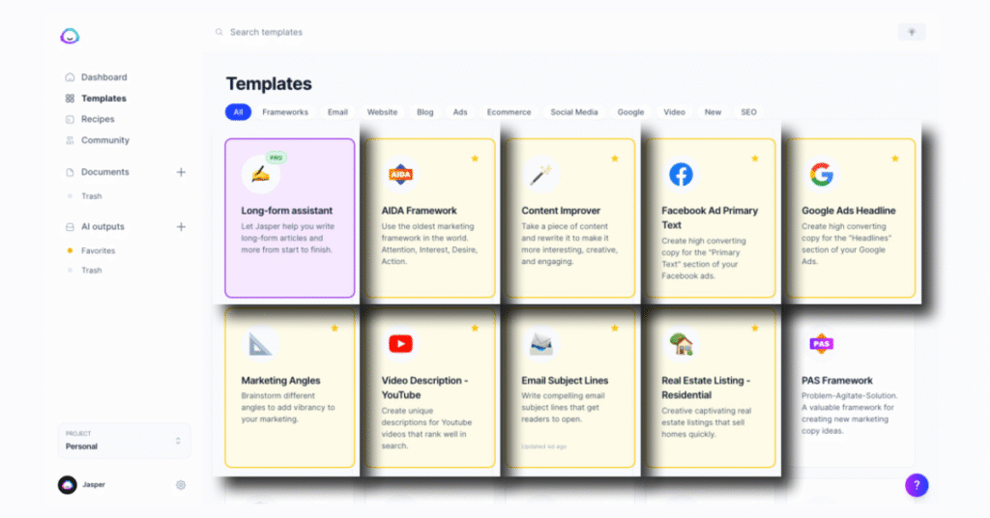Open the Content Improver template
This screenshot has height=518, width=990.
(570, 218)
